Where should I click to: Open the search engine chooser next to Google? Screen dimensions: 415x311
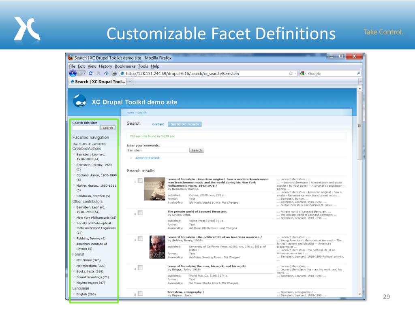click(303, 73)
